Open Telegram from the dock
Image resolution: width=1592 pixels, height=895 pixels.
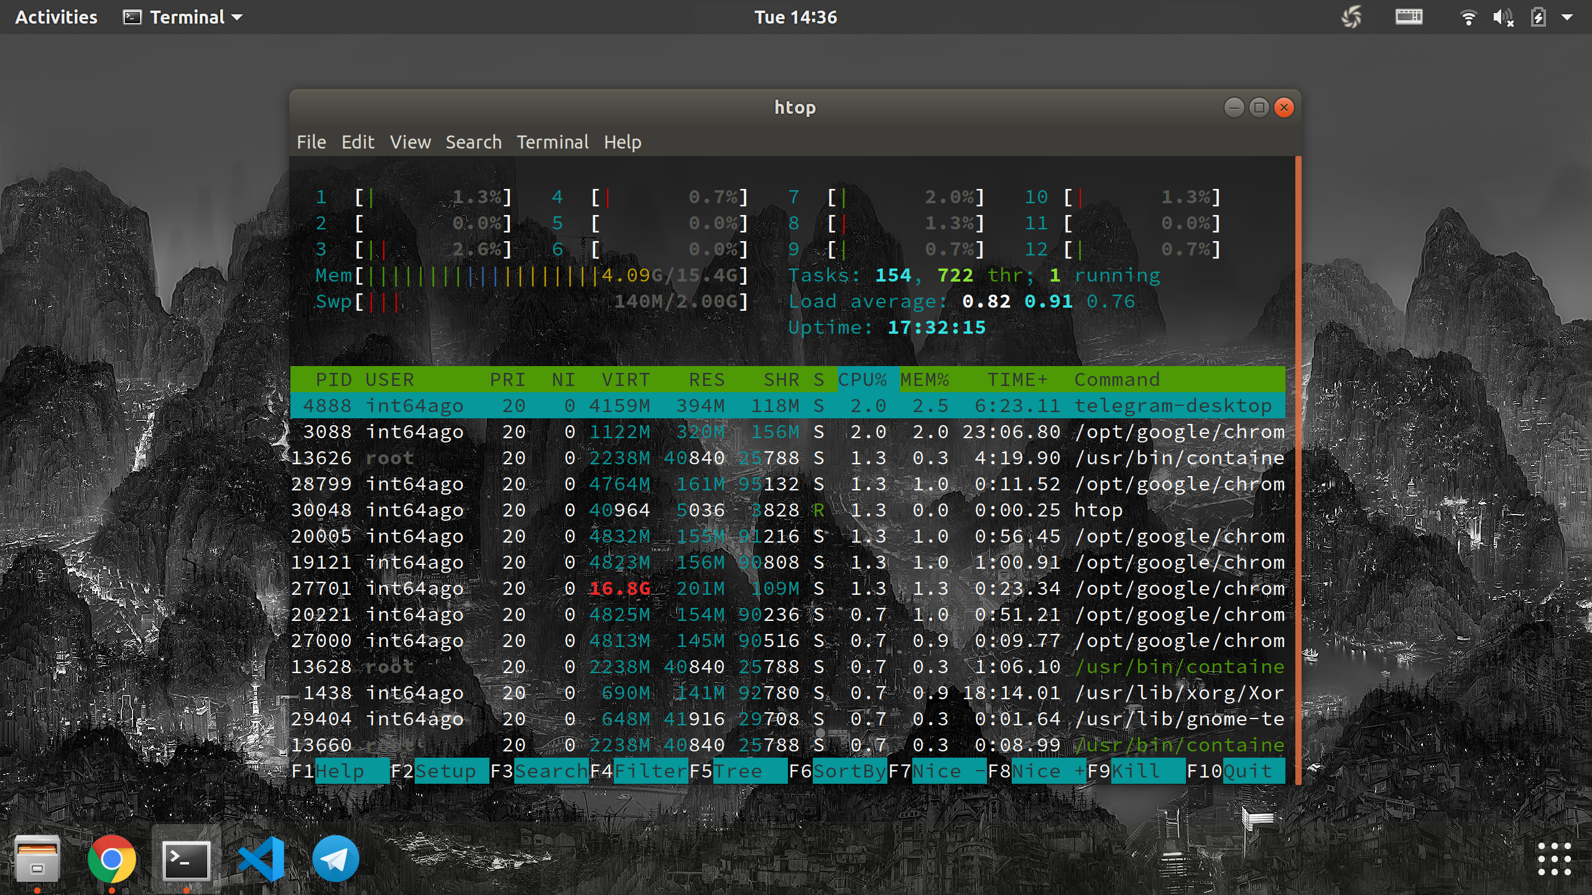coord(336,860)
